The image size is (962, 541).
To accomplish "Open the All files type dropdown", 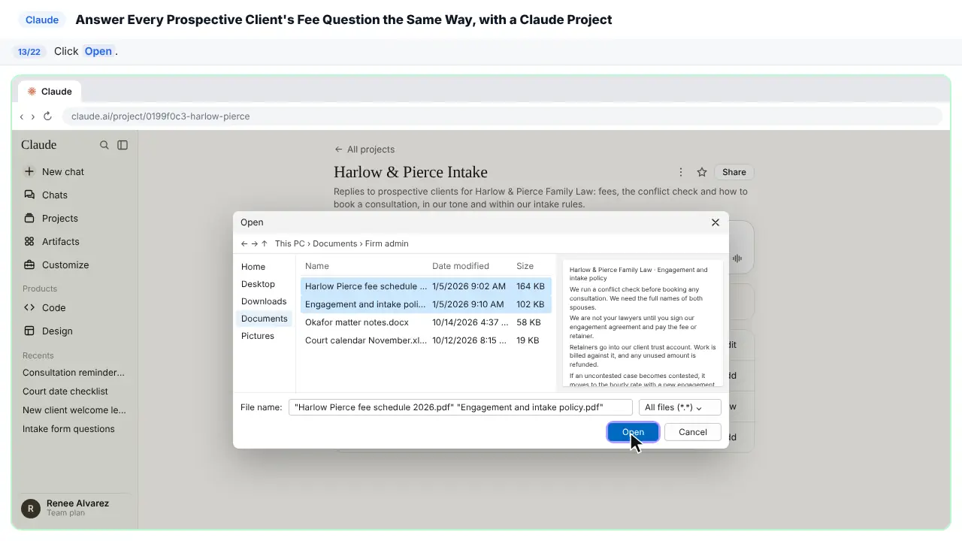I will pos(679,407).
